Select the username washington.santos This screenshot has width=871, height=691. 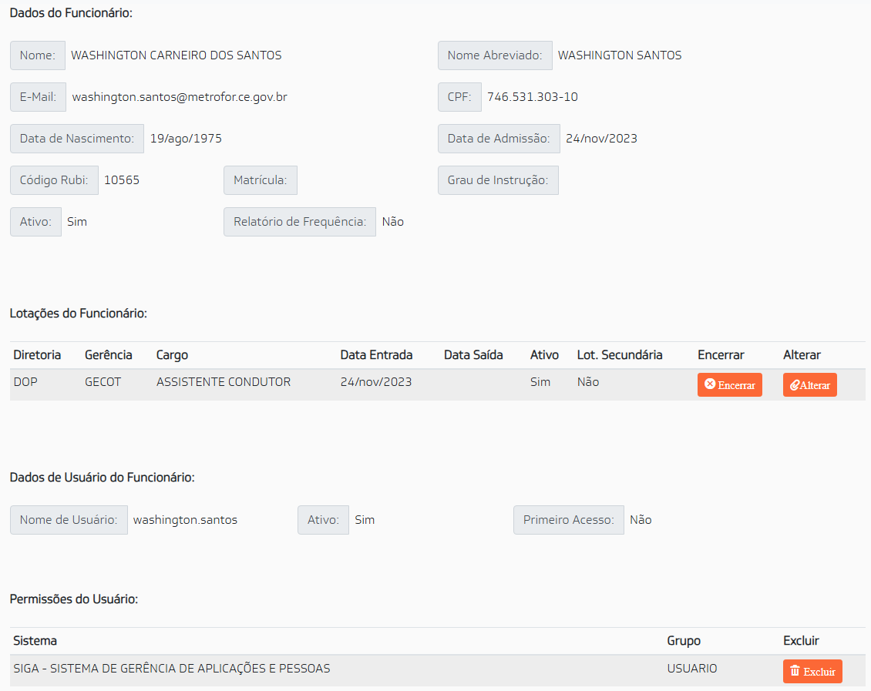pyautogui.click(x=185, y=520)
